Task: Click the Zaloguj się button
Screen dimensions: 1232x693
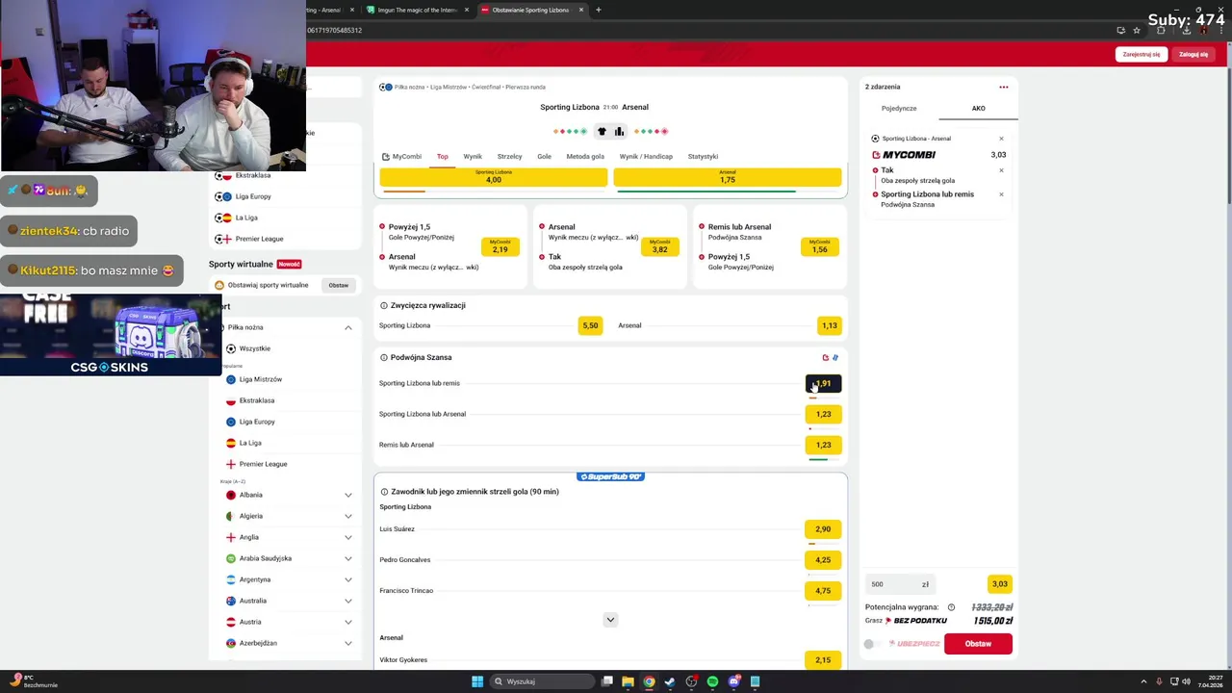Action: pyautogui.click(x=1193, y=54)
